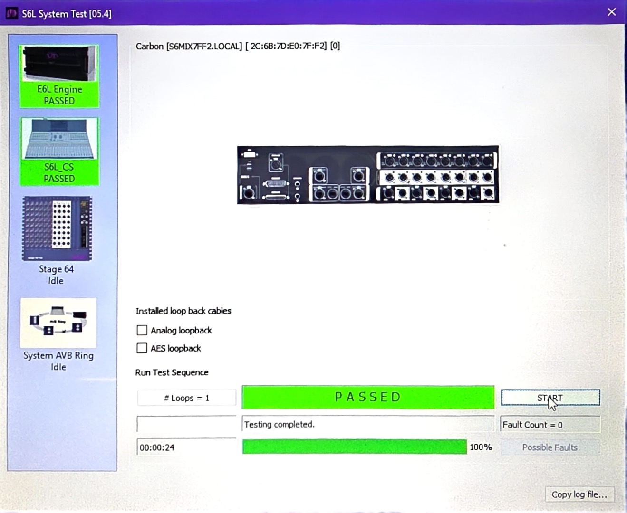The height and width of the screenshot is (513, 627).
Task: Click the elapsed time field 00:00:24
Action: click(x=186, y=447)
